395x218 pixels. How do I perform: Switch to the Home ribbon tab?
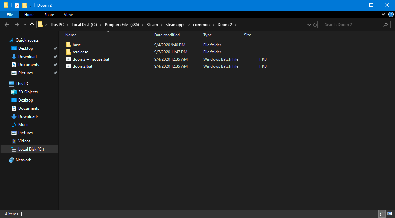click(x=29, y=15)
